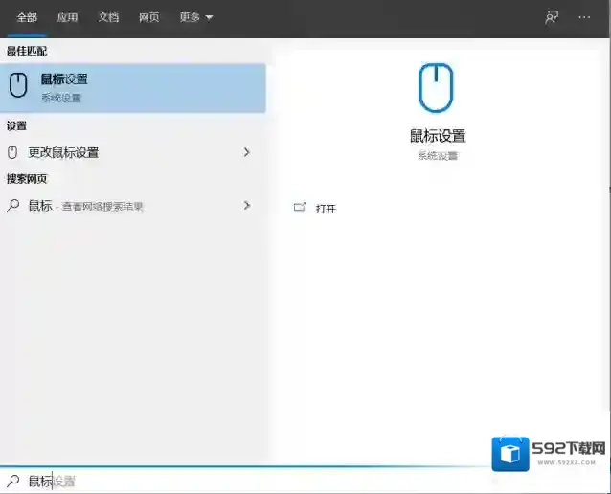
Task: Click the mouse icon beside 更改鼠标设置
Action: click(x=13, y=152)
